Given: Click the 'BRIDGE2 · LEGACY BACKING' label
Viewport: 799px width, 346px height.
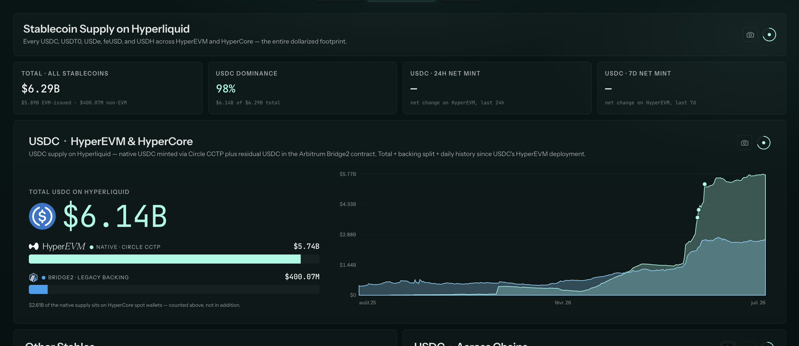Looking at the screenshot, I should tap(88, 278).
